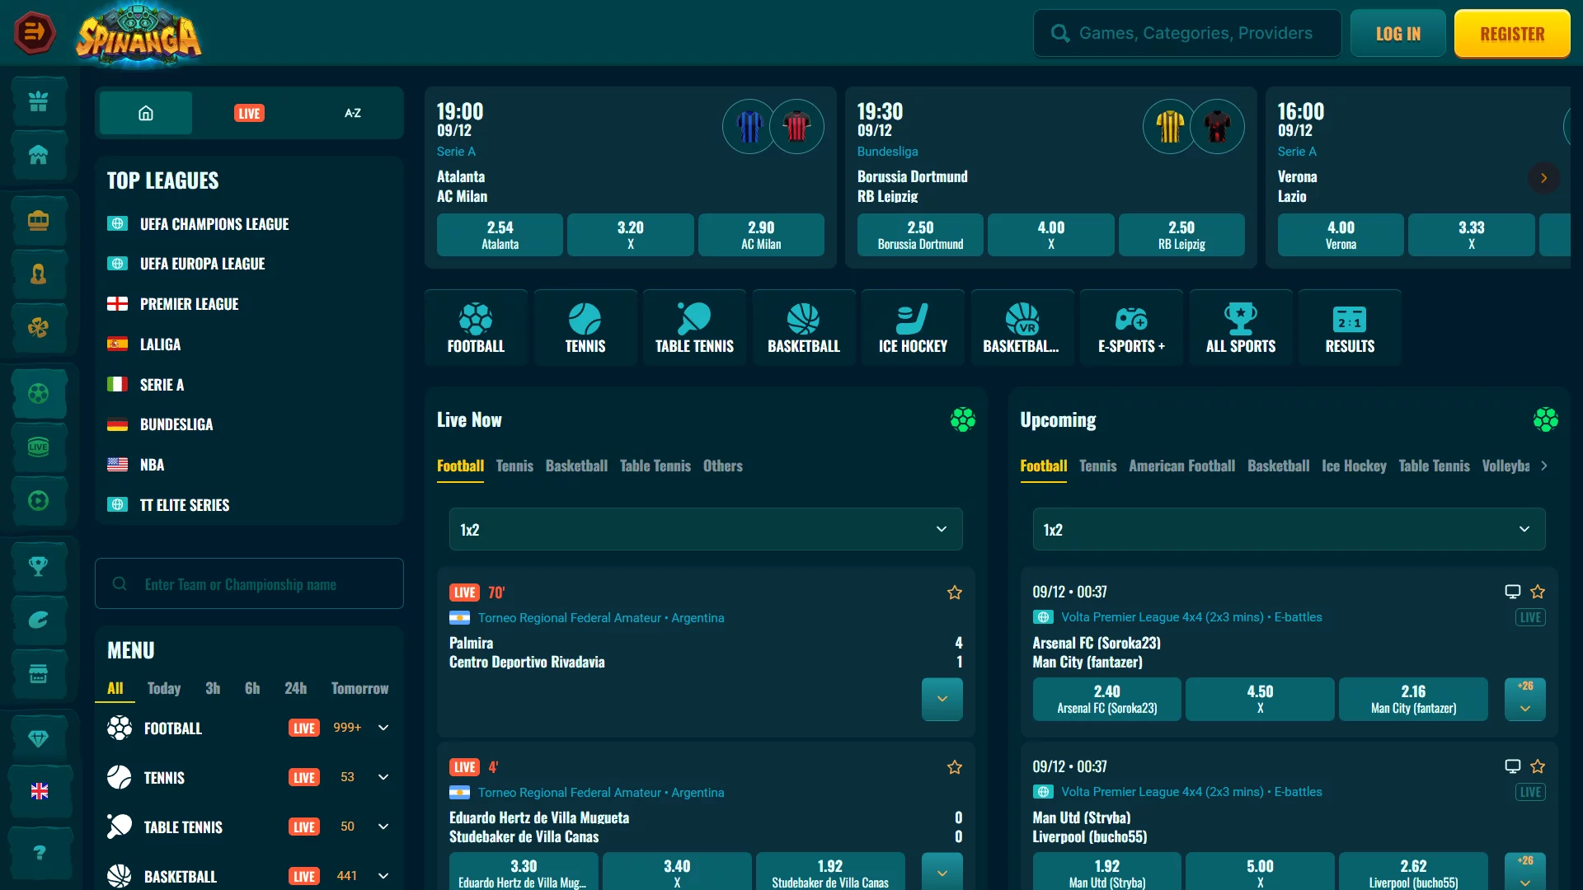This screenshot has width=1583, height=890.
Task: Expand the Table Tennis menu row chevron
Action: (x=383, y=827)
